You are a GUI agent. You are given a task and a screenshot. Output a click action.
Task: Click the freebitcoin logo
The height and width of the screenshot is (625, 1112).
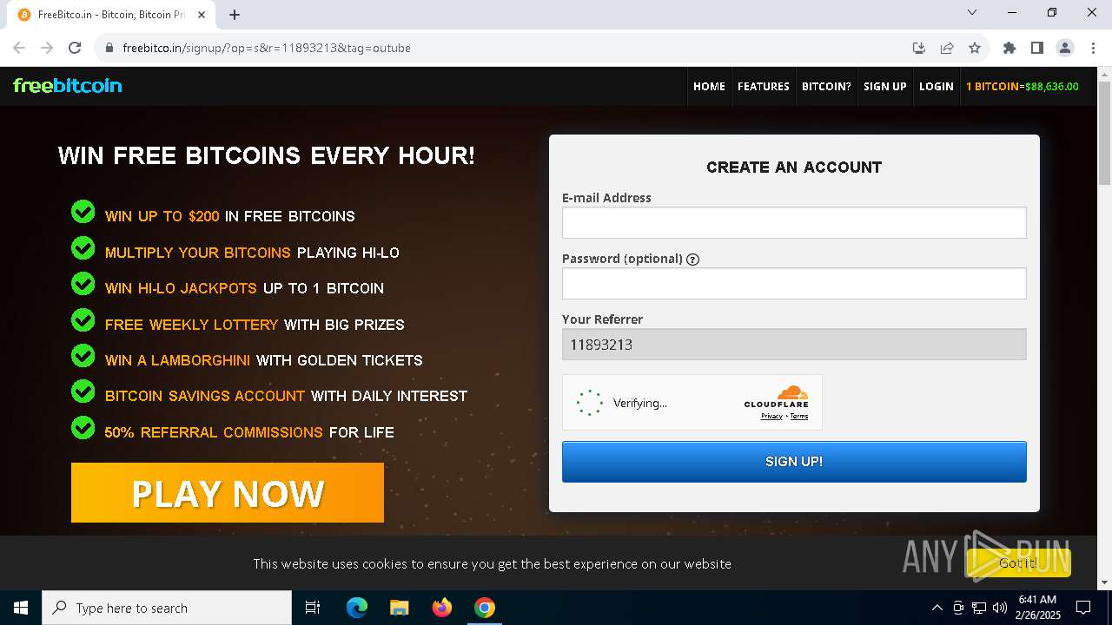coord(68,85)
